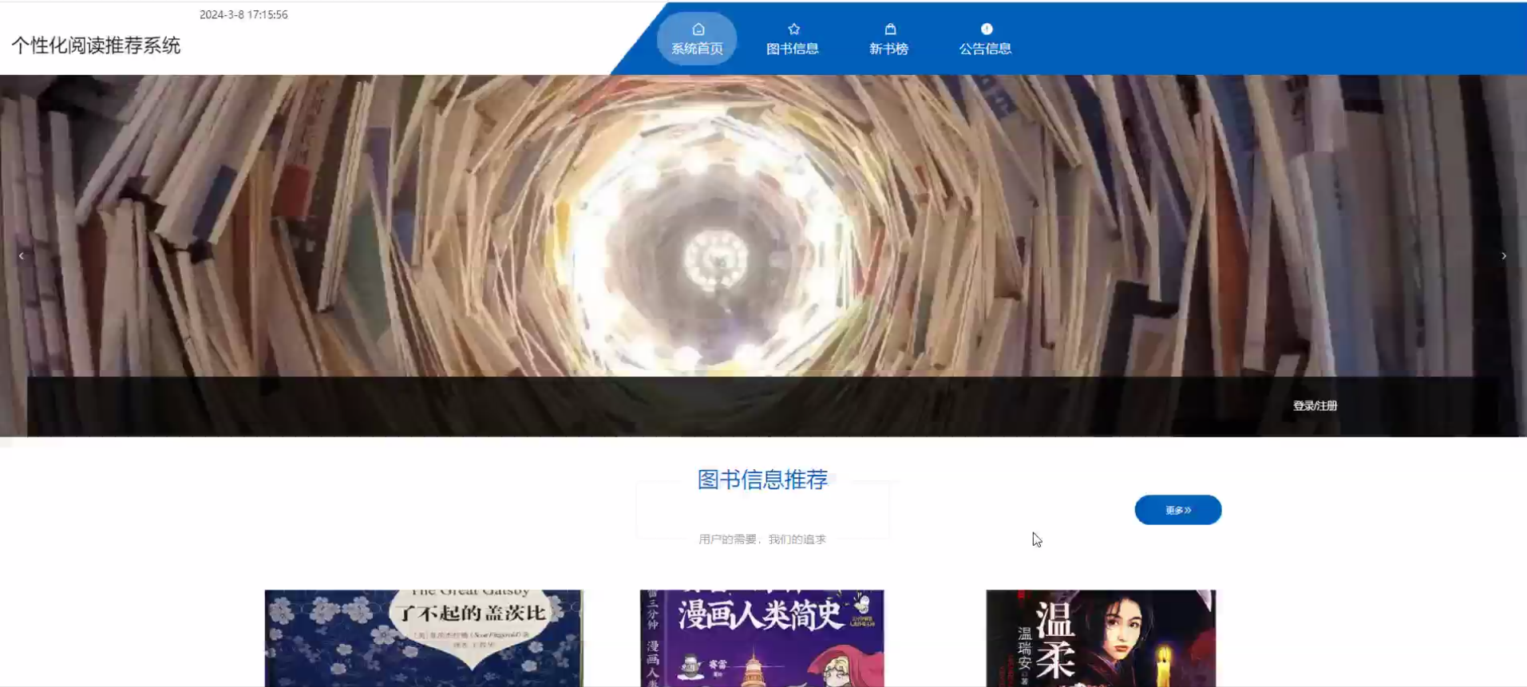Click the bag icon above 新书榜
Viewport: 1527px width, 687px height.
point(889,30)
